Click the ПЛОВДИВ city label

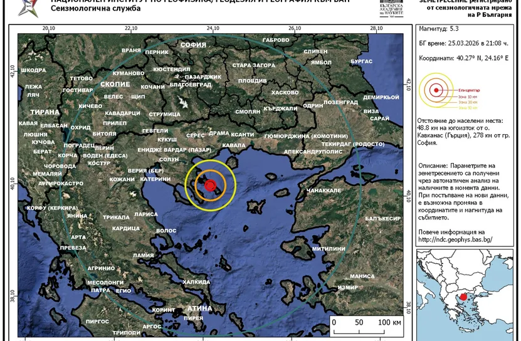[x=252, y=81]
